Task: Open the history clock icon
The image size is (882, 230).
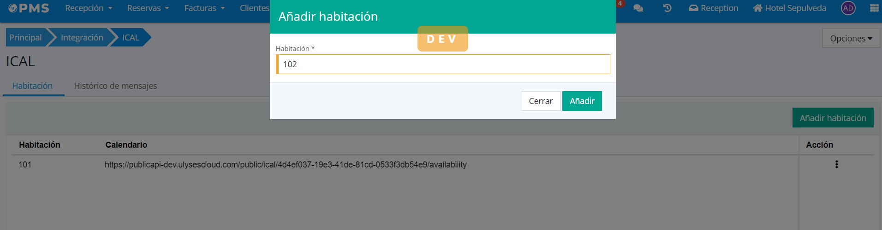Action: pos(667,8)
